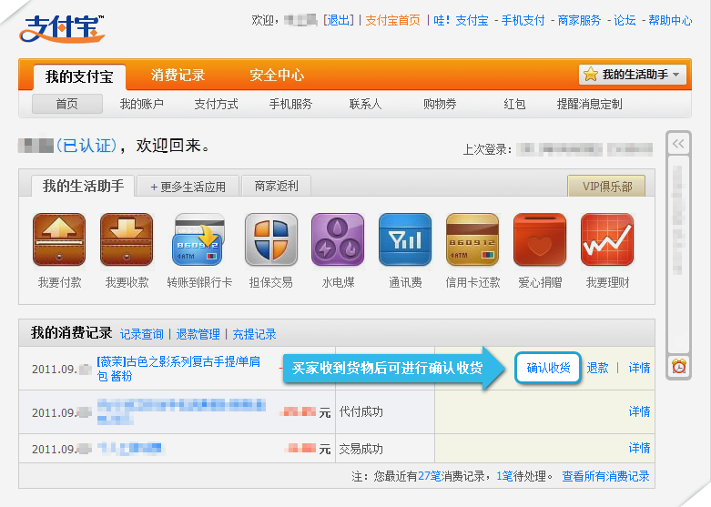Switch to the 消费记录 main tab
This screenshot has height=507, width=711.
pos(178,76)
